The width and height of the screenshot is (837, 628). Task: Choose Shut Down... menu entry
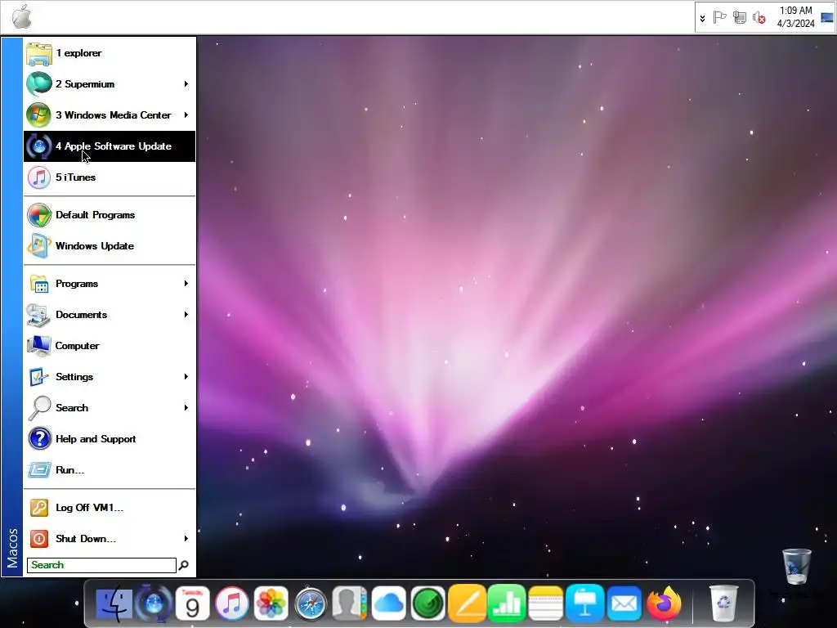(x=110, y=538)
